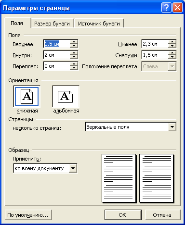Increase the Снаружи margin value
185x225 pixels.
click(172, 53)
